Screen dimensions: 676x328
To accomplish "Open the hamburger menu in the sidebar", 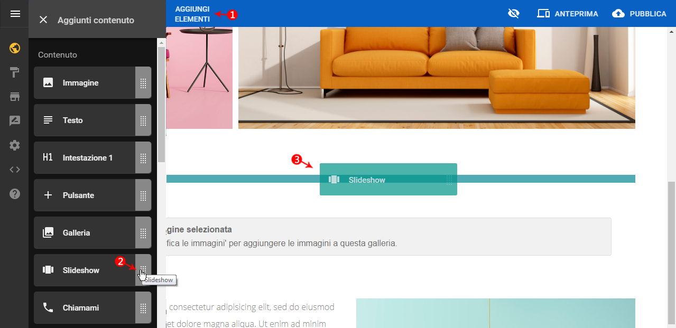I will (x=15, y=14).
